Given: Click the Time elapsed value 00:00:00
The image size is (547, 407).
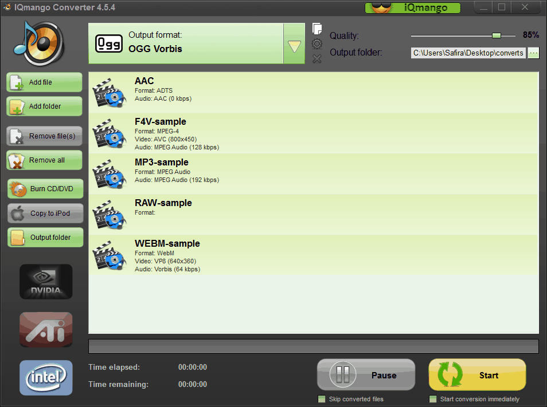Looking at the screenshot, I should pyautogui.click(x=193, y=368).
